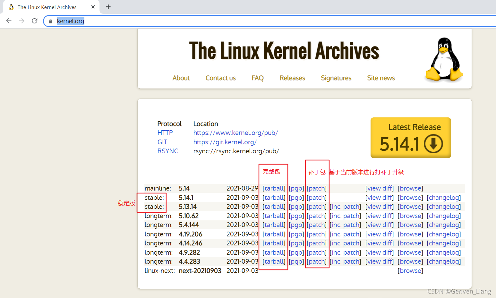Screen dimensions: 496x298
Task: Download tarball for stable 5.14.1
Action: (x=274, y=198)
